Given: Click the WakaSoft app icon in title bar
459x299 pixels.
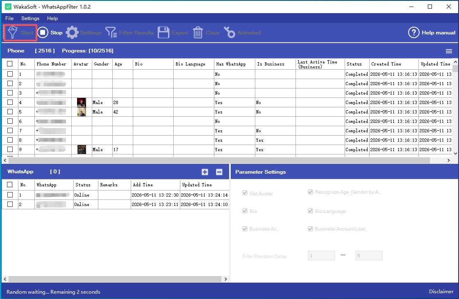Looking at the screenshot, I should [8, 7].
